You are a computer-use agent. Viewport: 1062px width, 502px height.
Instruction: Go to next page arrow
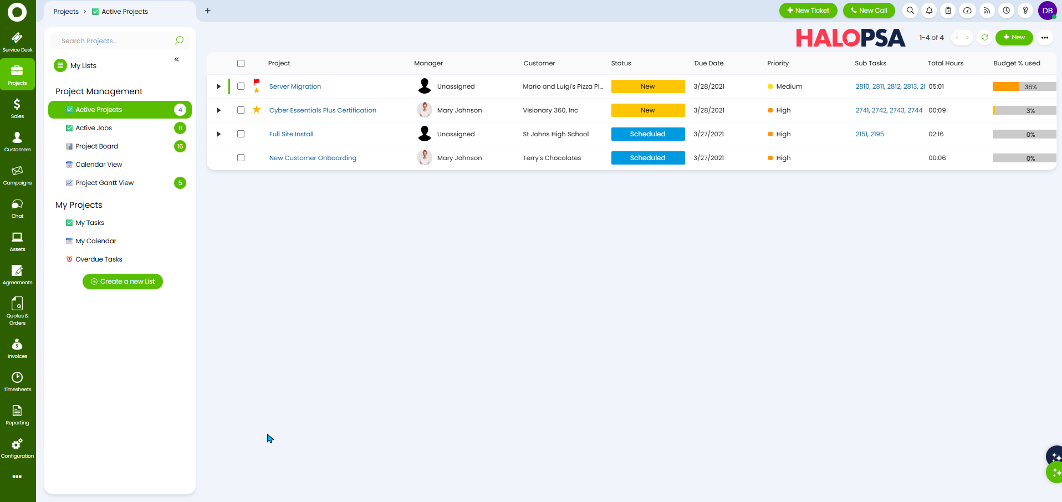point(968,38)
